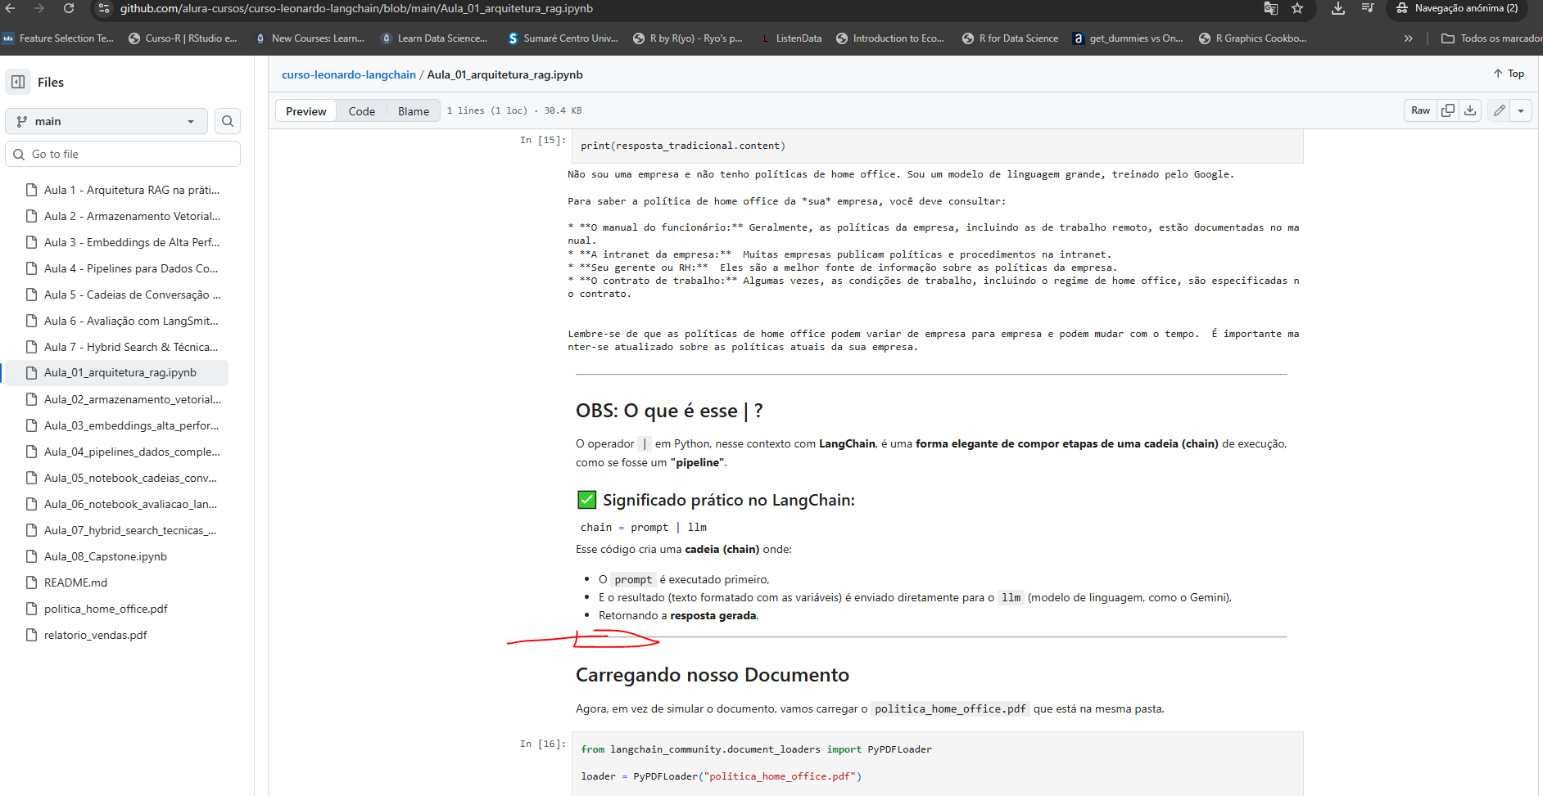Open the main branch dropdown

pos(106,121)
